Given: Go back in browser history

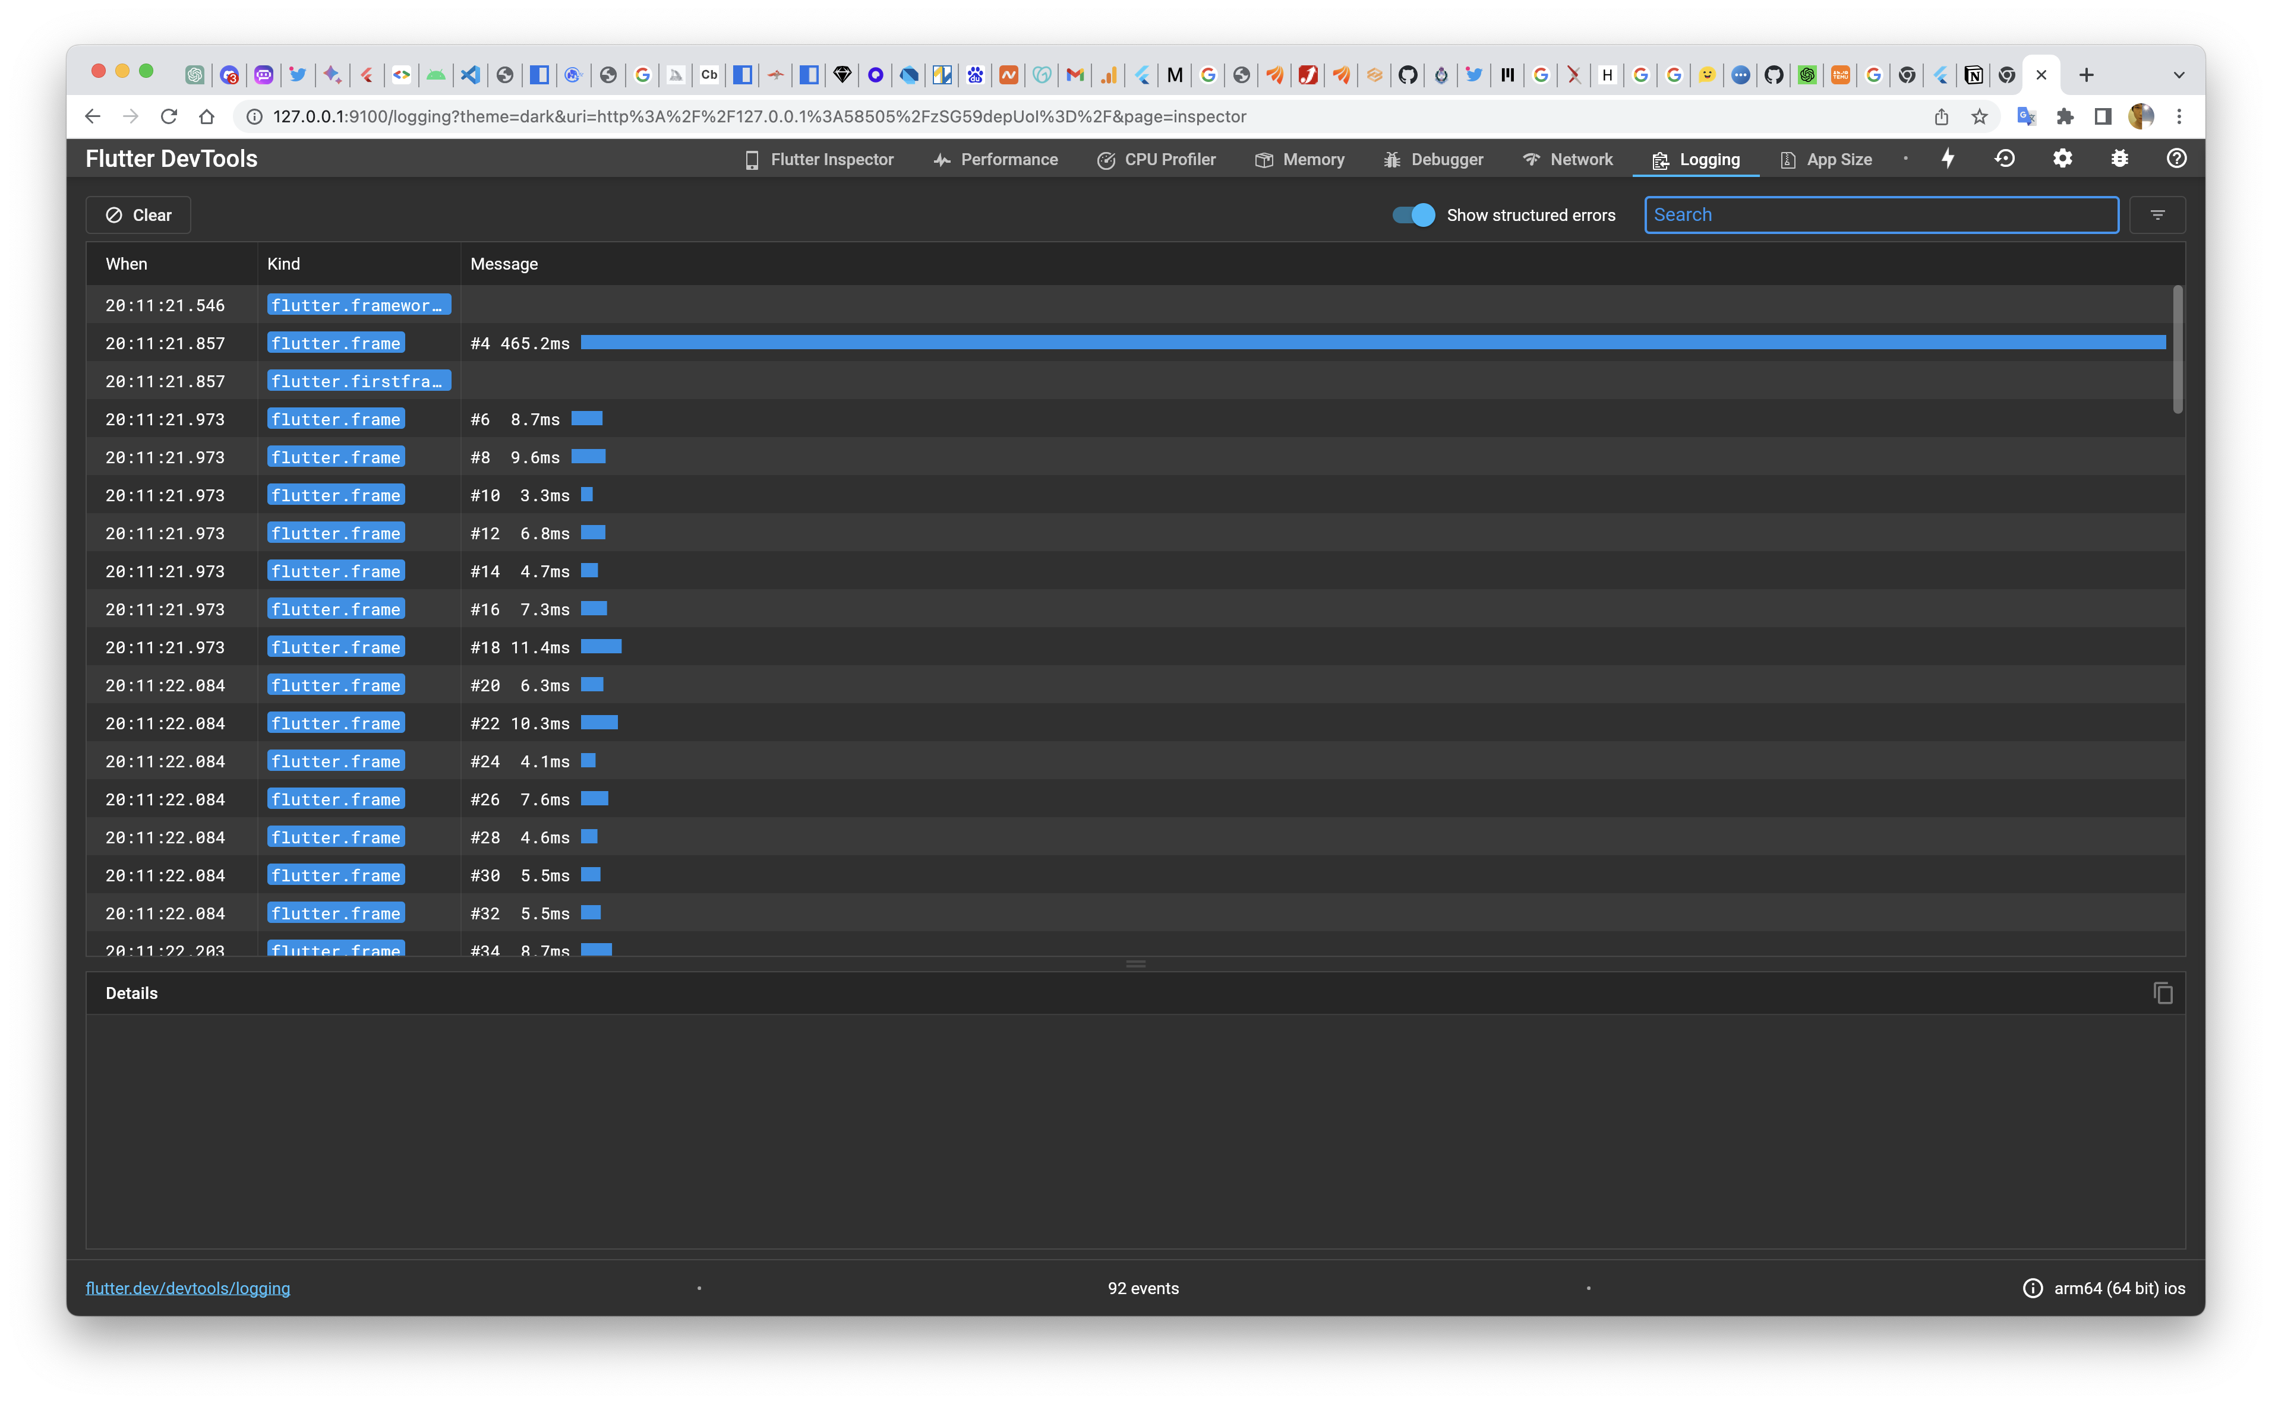Looking at the screenshot, I should tap(92, 116).
